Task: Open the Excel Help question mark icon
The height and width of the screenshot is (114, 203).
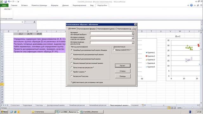Action: [x=191, y=5]
